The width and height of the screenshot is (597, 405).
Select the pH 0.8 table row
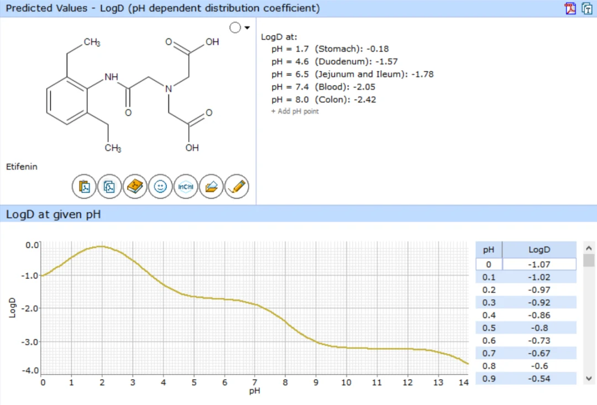526,366
